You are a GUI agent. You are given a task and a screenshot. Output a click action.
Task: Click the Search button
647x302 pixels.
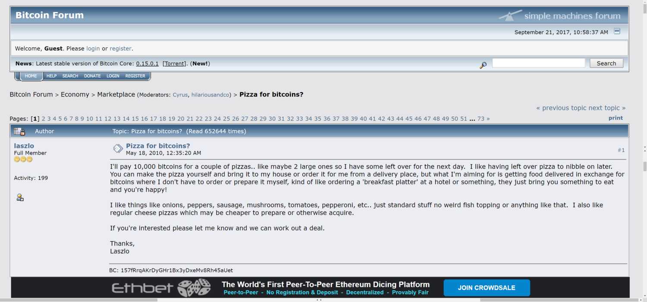click(606, 63)
